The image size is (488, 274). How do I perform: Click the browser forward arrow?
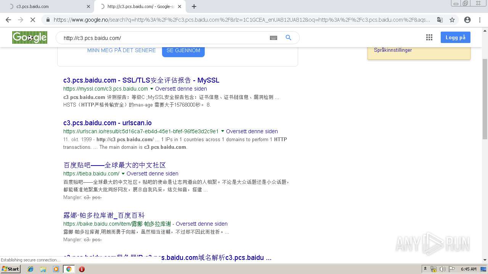[21, 20]
